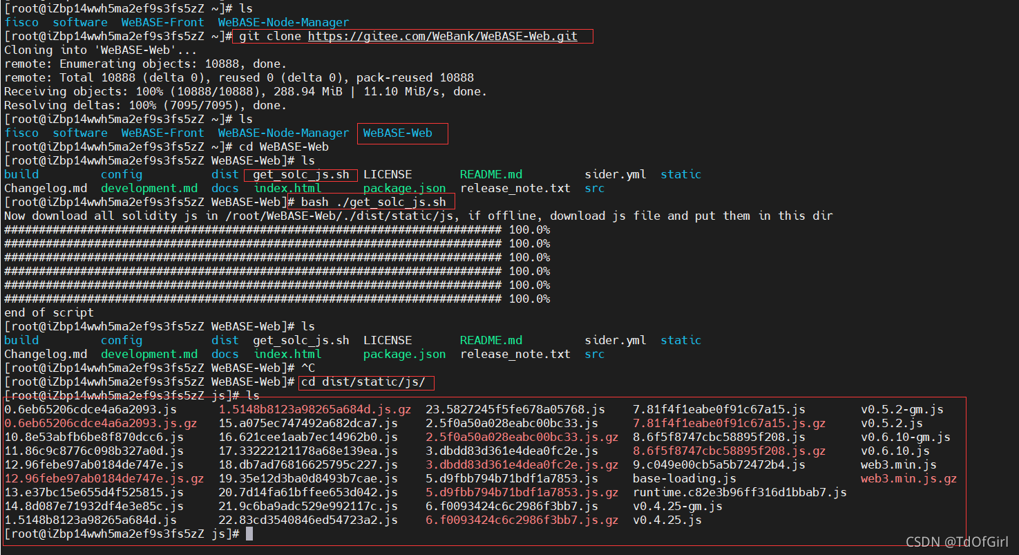Click the red 6.f0093424c6c2986f3bb7.js.gz entry

(522, 520)
